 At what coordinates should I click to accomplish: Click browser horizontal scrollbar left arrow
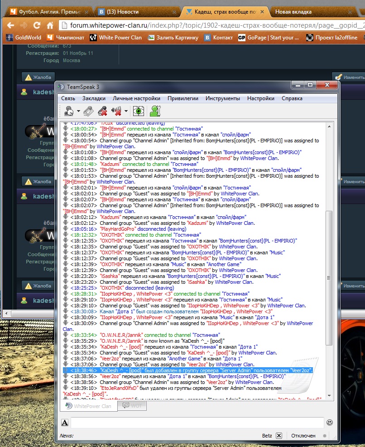[x=6, y=313]
